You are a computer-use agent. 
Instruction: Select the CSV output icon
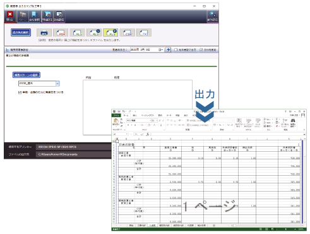(x=128, y=33)
